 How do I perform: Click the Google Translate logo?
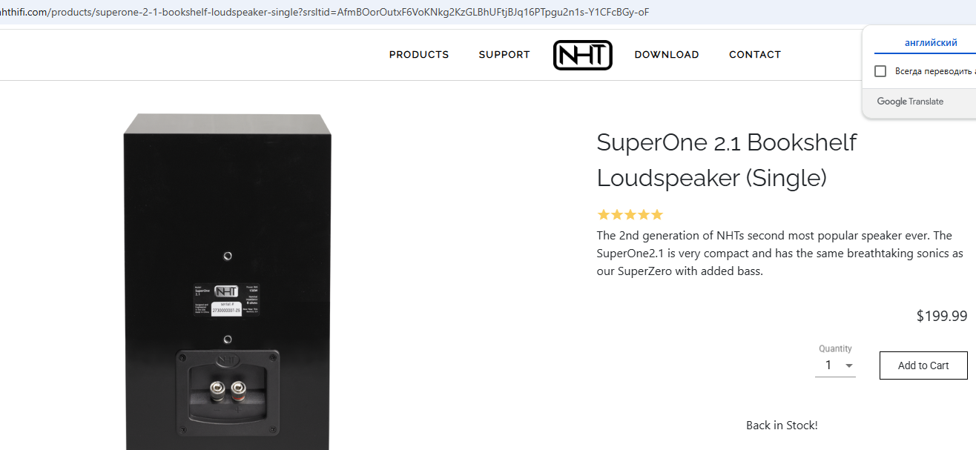coord(910,102)
